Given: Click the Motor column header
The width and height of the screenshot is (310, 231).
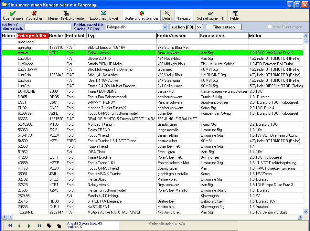Looking at the screenshot, I should [x=276, y=36].
